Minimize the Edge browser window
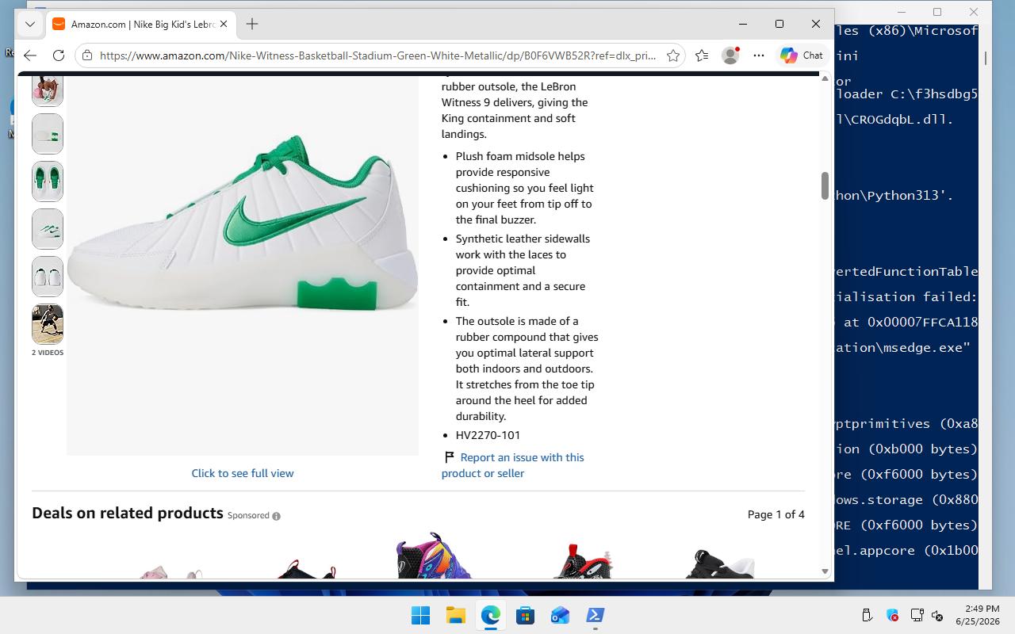The image size is (1015, 634). click(743, 24)
